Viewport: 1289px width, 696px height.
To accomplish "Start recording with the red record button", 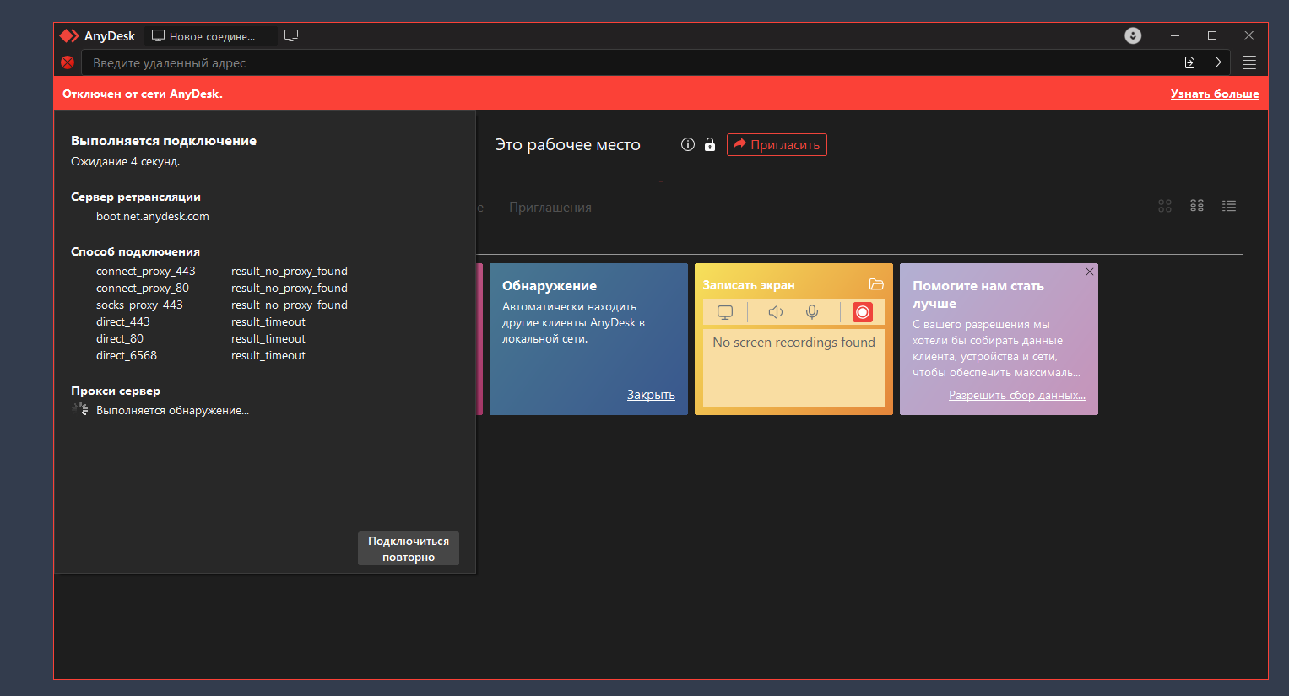I will (x=862, y=312).
